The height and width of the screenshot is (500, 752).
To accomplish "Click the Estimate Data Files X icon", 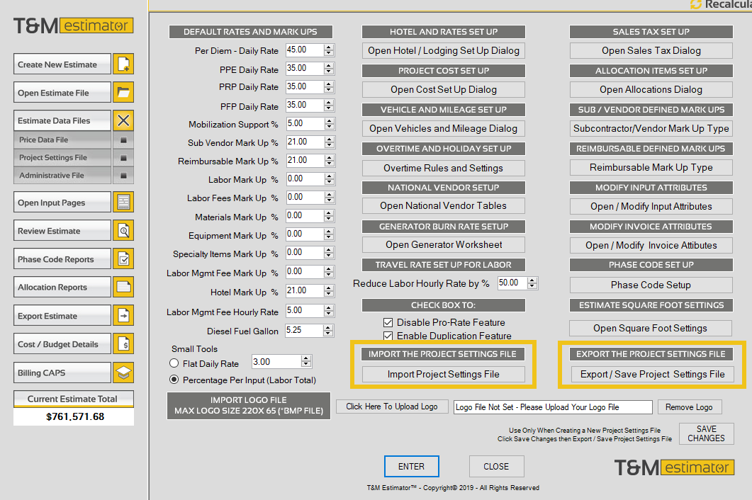I will pyautogui.click(x=123, y=120).
